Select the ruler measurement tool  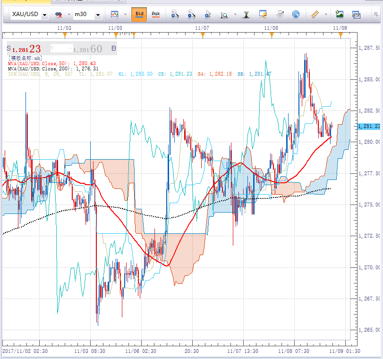[315, 15]
